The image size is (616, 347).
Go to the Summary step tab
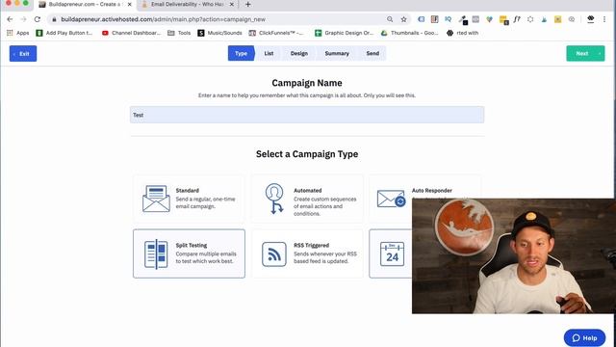pyautogui.click(x=337, y=54)
